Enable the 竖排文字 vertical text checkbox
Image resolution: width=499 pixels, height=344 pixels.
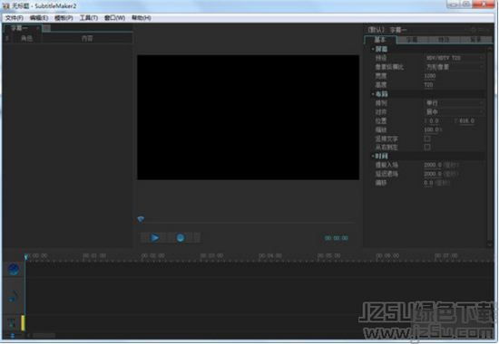click(427, 139)
